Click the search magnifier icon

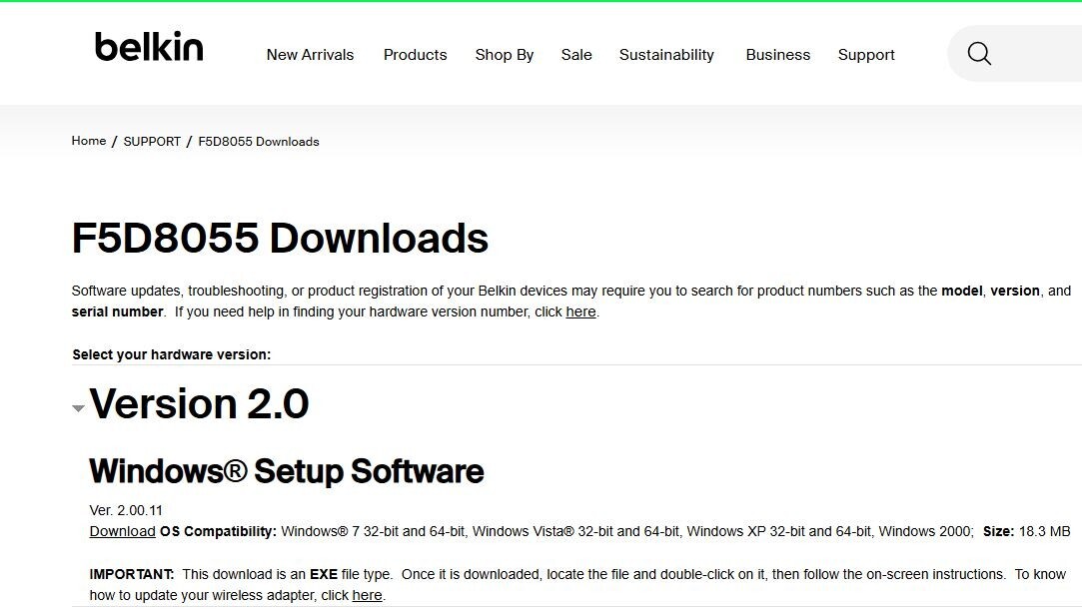978,53
